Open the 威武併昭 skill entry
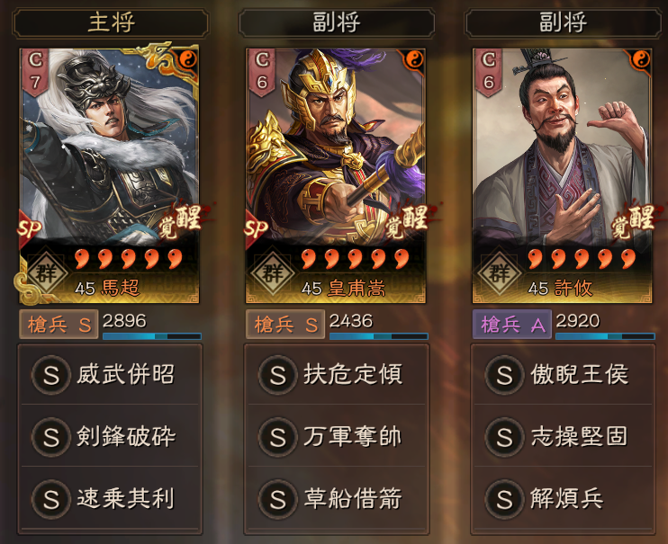Screen dimensions: 668x544 click(110, 375)
